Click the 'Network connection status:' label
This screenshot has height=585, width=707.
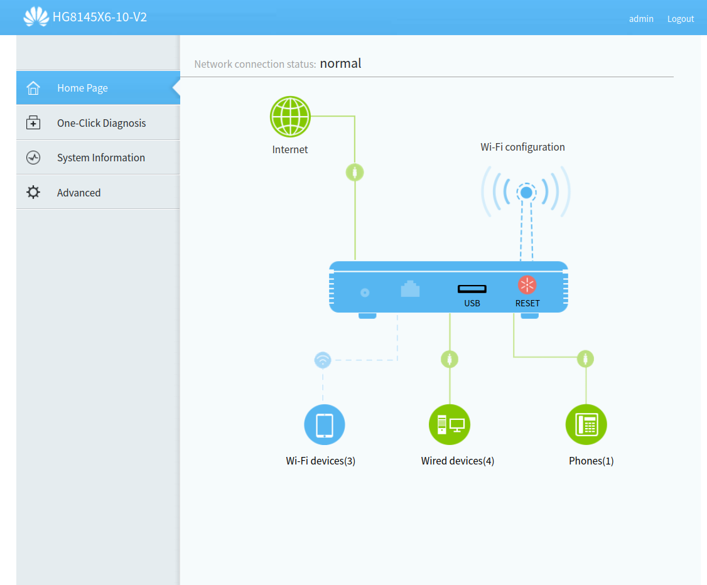click(x=255, y=65)
